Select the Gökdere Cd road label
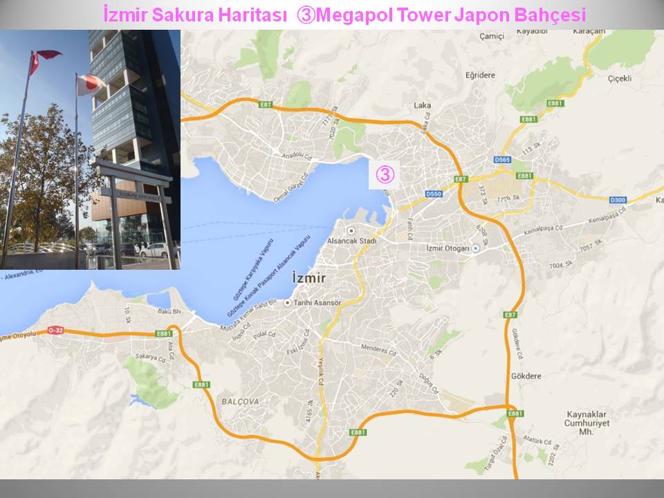664x498 pixels. [x=517, y=344]
